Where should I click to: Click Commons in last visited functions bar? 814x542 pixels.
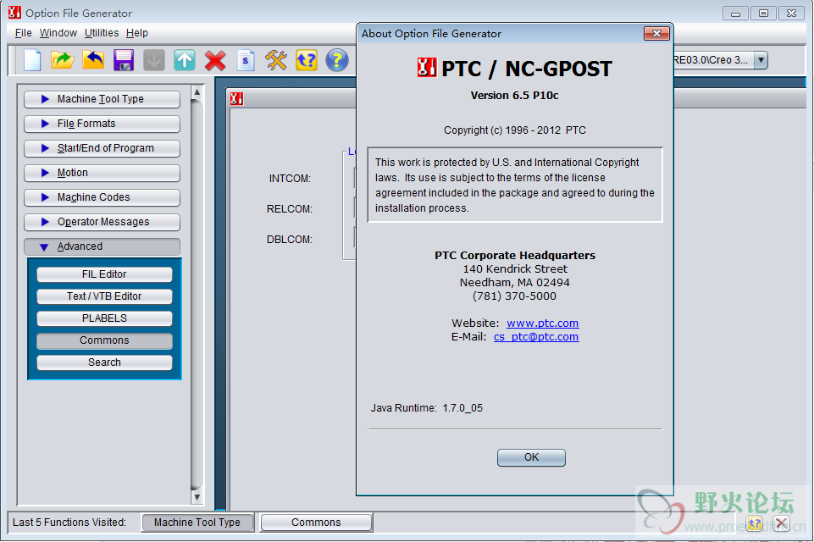316,523
